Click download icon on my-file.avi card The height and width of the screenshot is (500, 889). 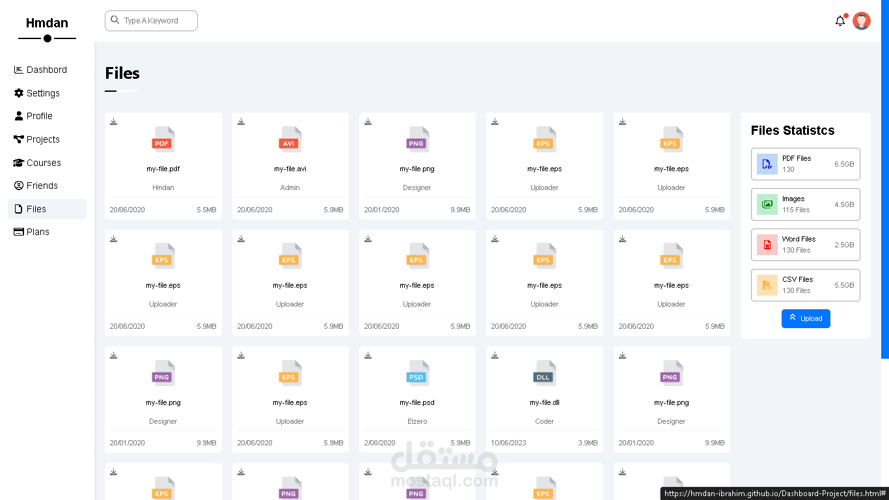pos(241,122)
